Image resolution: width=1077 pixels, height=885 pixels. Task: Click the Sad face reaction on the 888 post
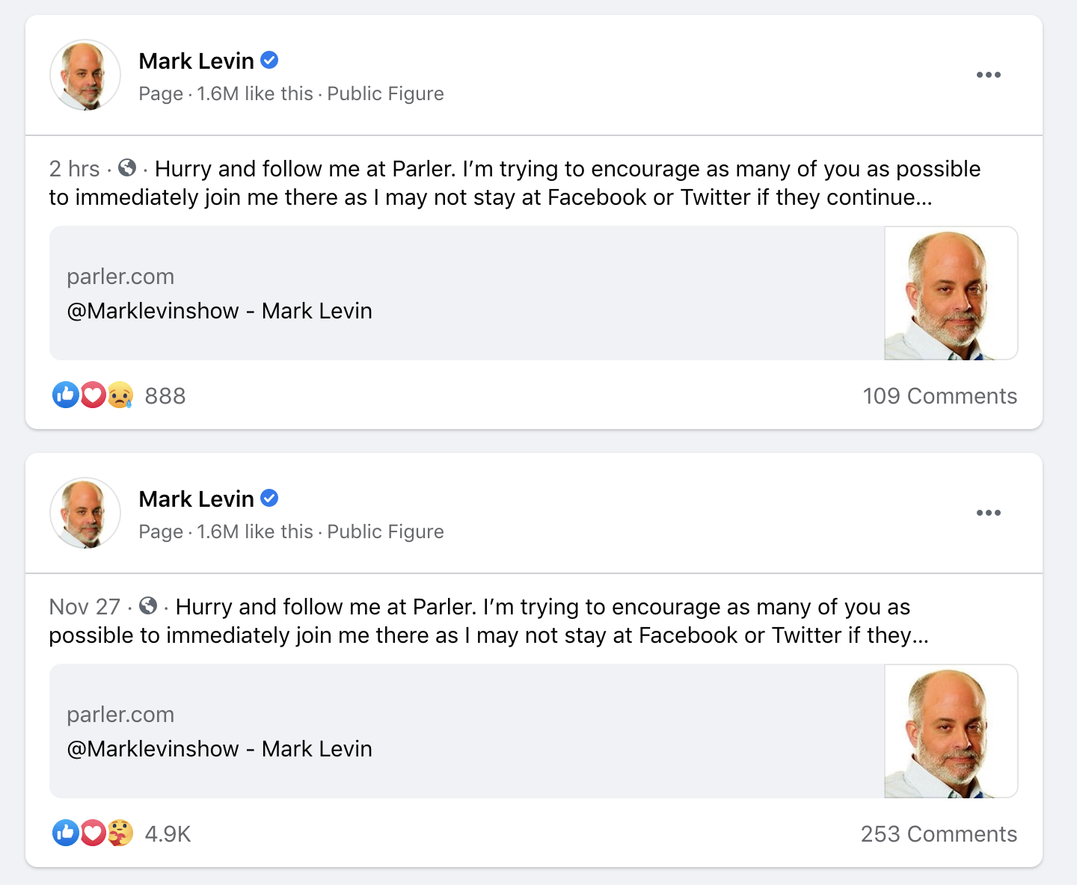click(x=120, y=395)
